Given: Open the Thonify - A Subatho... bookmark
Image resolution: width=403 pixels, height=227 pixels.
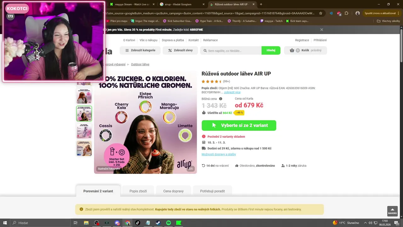Looking at the screenshot, I should [x=242, y=21].
